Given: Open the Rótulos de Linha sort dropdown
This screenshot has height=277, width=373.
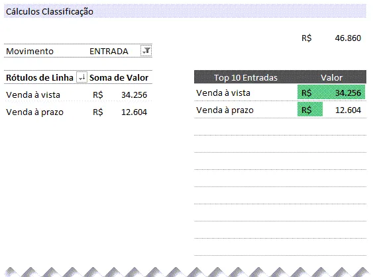Looking at the screenshot, I should [81, 77].
